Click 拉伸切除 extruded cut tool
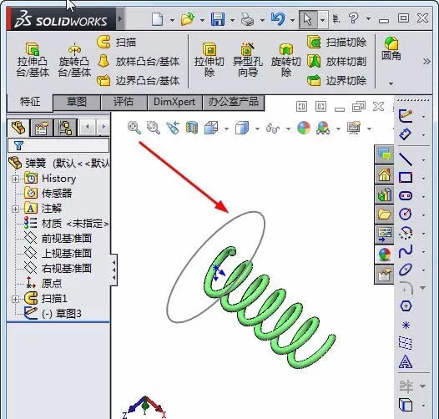The height and width of the screenshot is (419, 439). click(x=209, y=59)
